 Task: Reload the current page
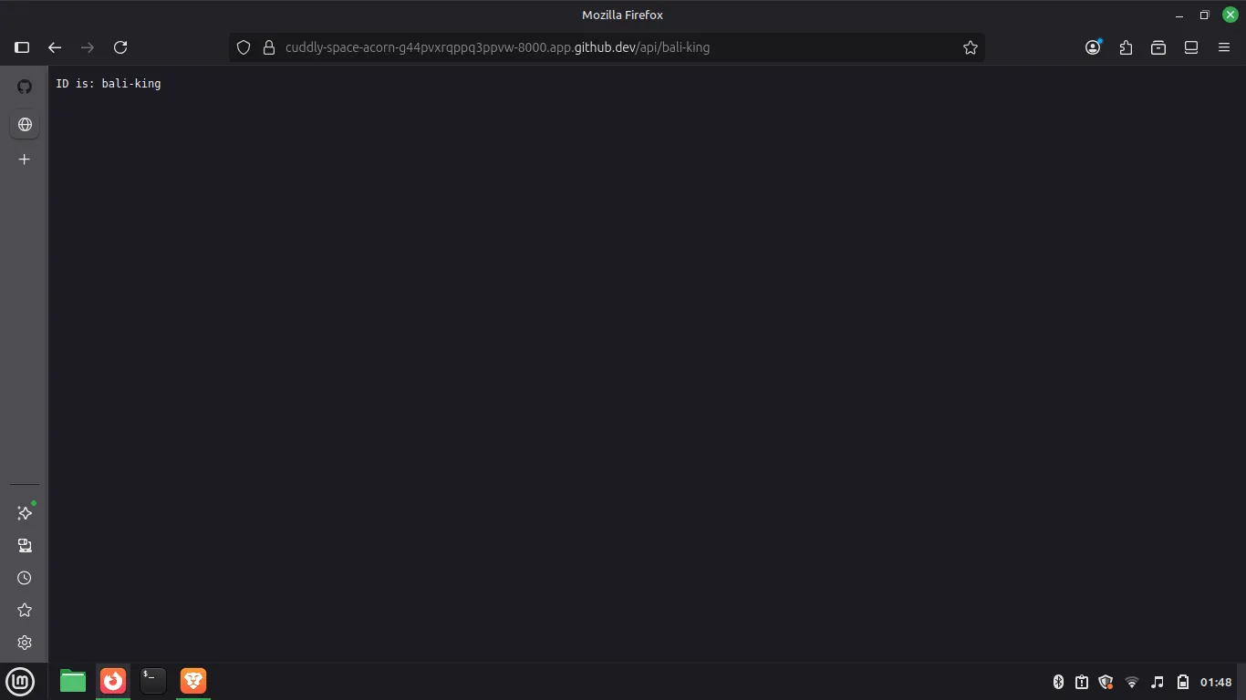120,47
